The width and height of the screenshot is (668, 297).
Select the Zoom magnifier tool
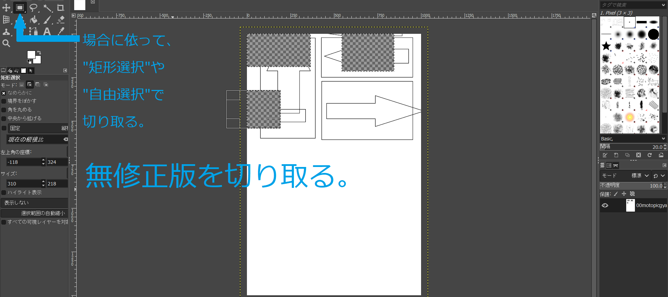[x=6, y=43]
